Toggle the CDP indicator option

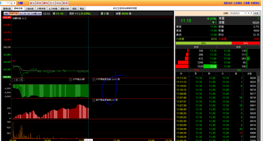39,14
